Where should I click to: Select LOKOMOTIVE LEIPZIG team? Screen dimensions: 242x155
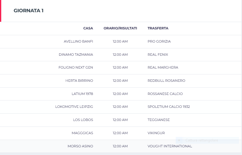coord(74,107)
